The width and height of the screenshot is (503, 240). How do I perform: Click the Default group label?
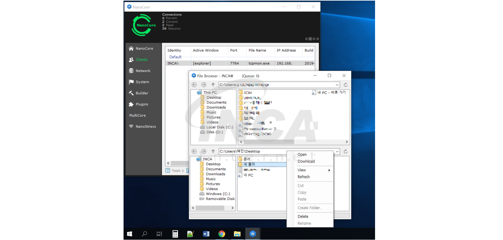(x=175, y=57)
